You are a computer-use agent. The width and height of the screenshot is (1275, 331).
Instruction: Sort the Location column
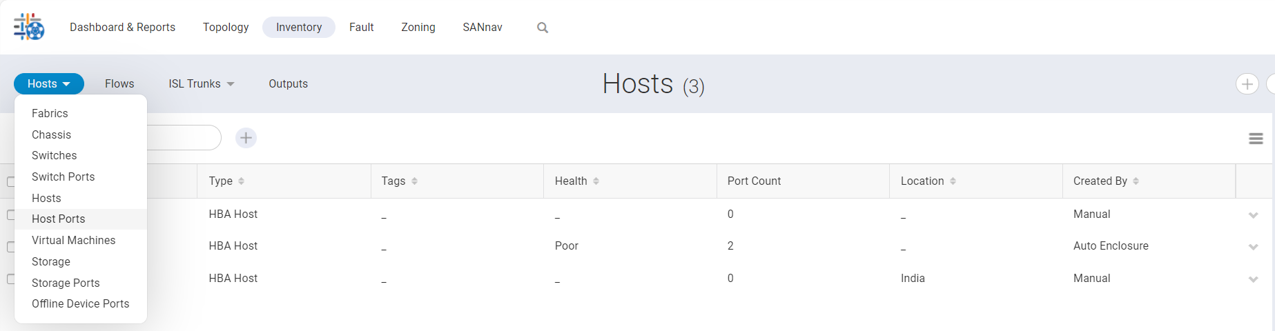[x=953, y=181]
